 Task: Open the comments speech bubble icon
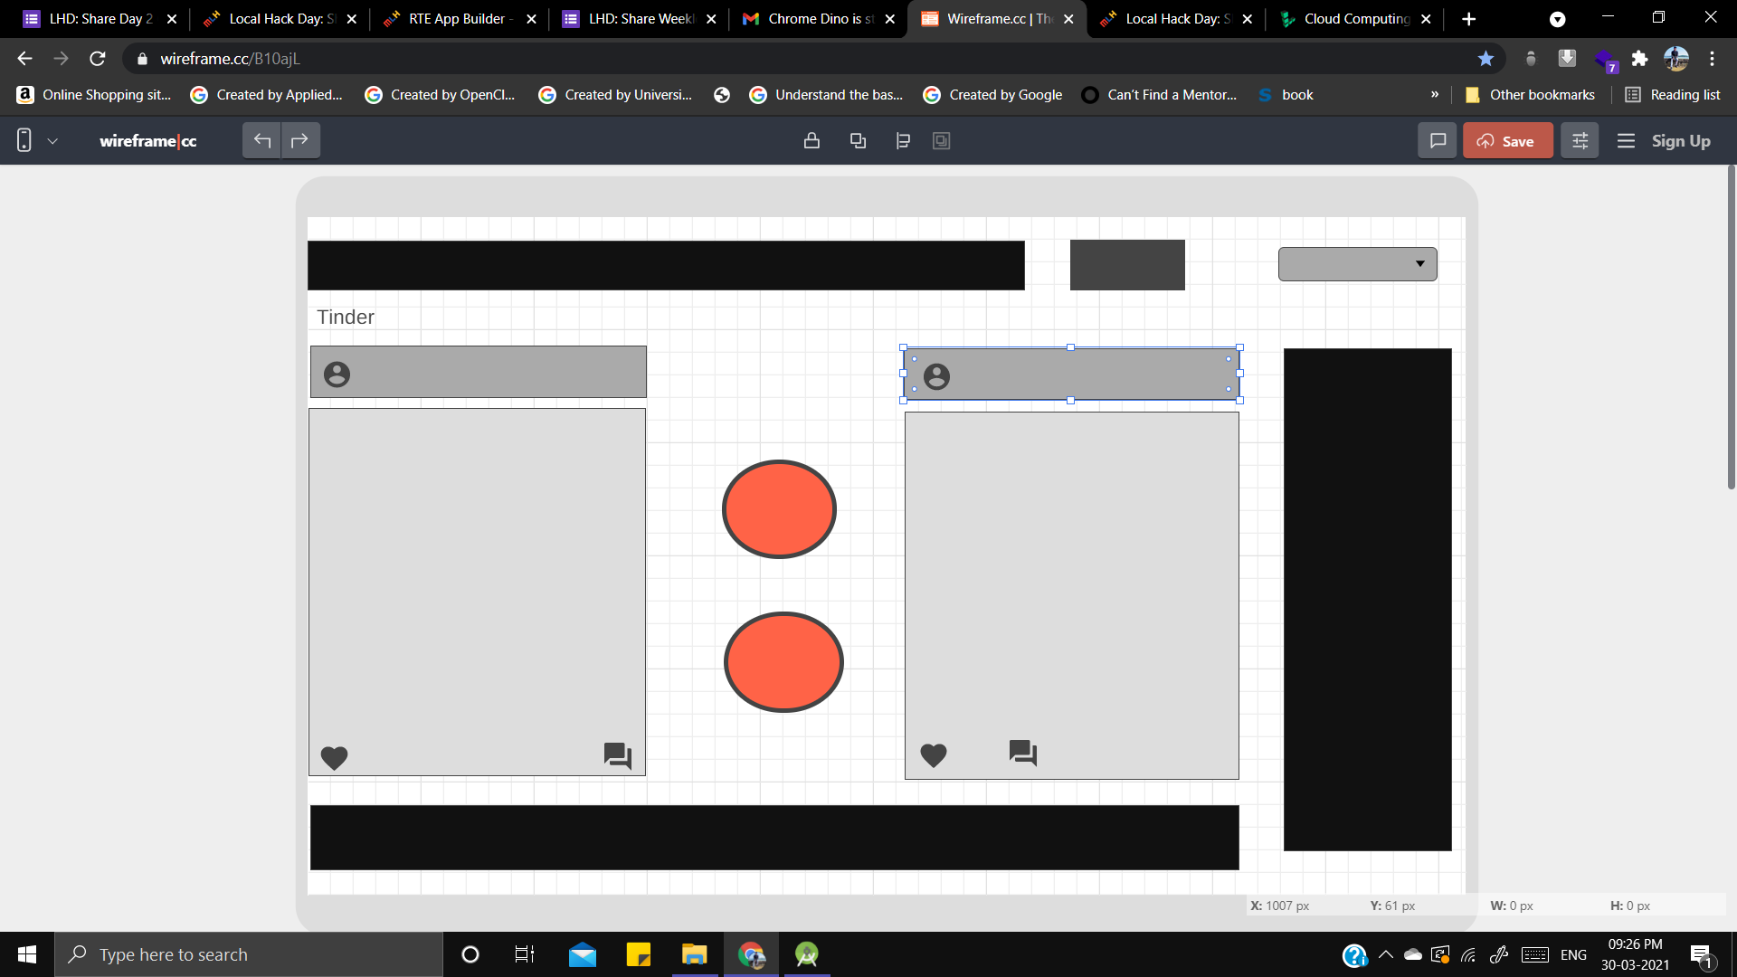coord(1438,140)
